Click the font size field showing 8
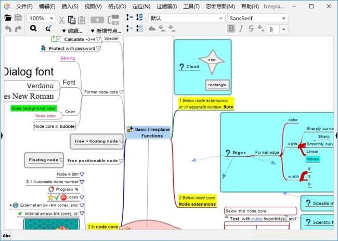 tap(274, 29)
